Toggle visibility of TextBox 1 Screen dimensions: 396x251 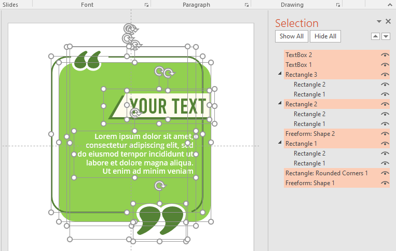click(x=385, y=64)
